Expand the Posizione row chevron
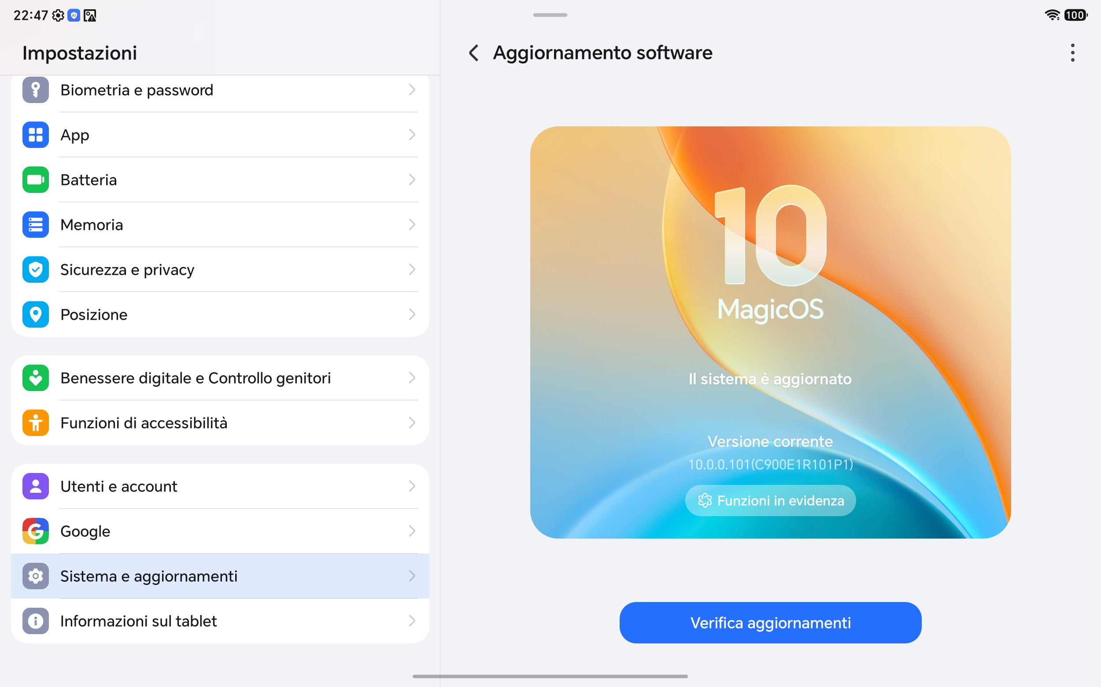The image size is (1101, 687). coord(412,314)
